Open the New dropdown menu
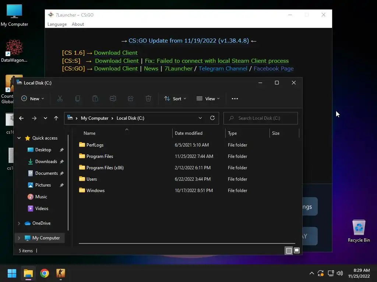This screenshot has width=377, height=282. 33,98
